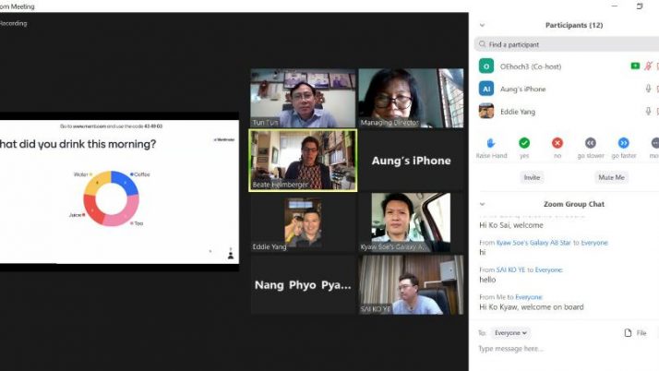The image size is (659, 371).
Task: Click the presenter figure icon on the slide
Action: pos(231,254)
